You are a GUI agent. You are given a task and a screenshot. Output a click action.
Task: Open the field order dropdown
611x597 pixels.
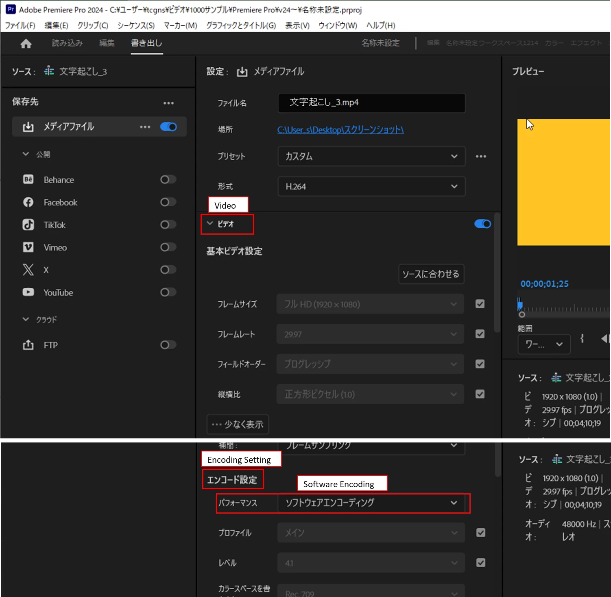pos(370,364)
